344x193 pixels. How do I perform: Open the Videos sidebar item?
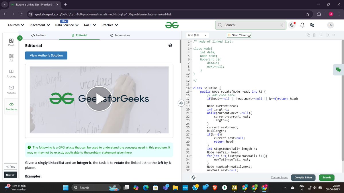(11, 90)
